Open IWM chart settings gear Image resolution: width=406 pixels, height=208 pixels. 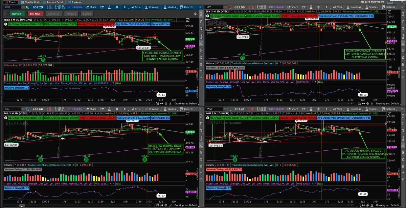pyautogui.click(x=319, y=109)
